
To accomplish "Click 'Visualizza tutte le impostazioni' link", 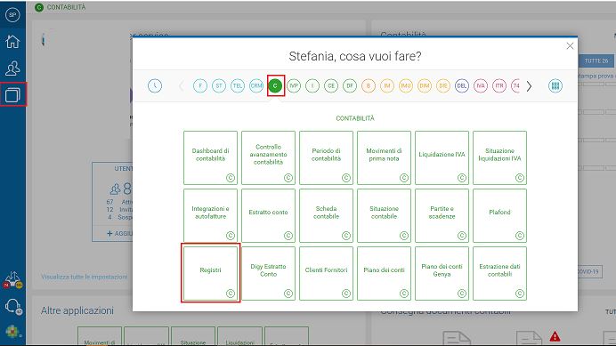I will tap(84, 277).
